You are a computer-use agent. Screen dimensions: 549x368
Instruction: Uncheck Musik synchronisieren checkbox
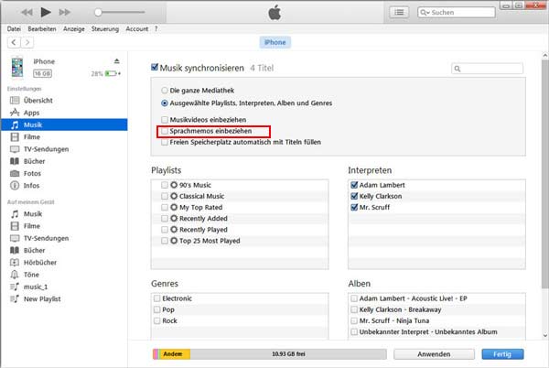tap(155, 67)
